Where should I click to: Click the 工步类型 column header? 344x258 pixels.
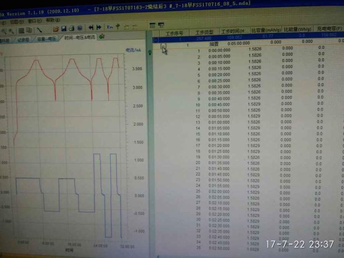(x=204, y=32)
